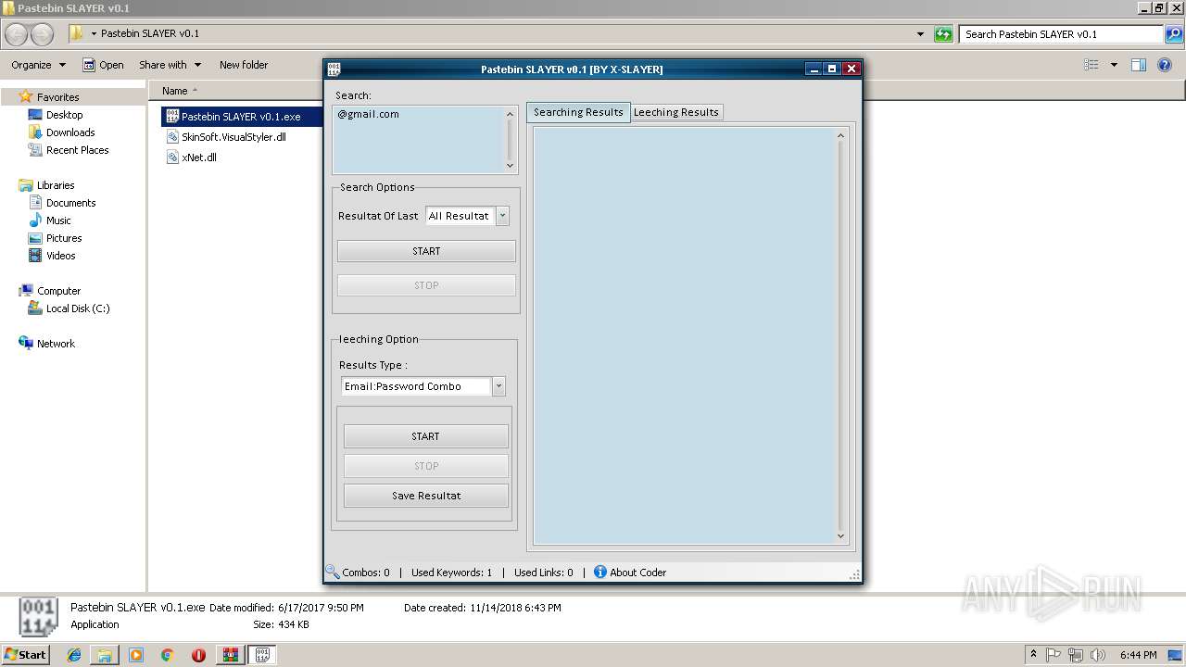Screen dimensions: 1186x667
Task: Open Videos library
Action: [60, 256]
